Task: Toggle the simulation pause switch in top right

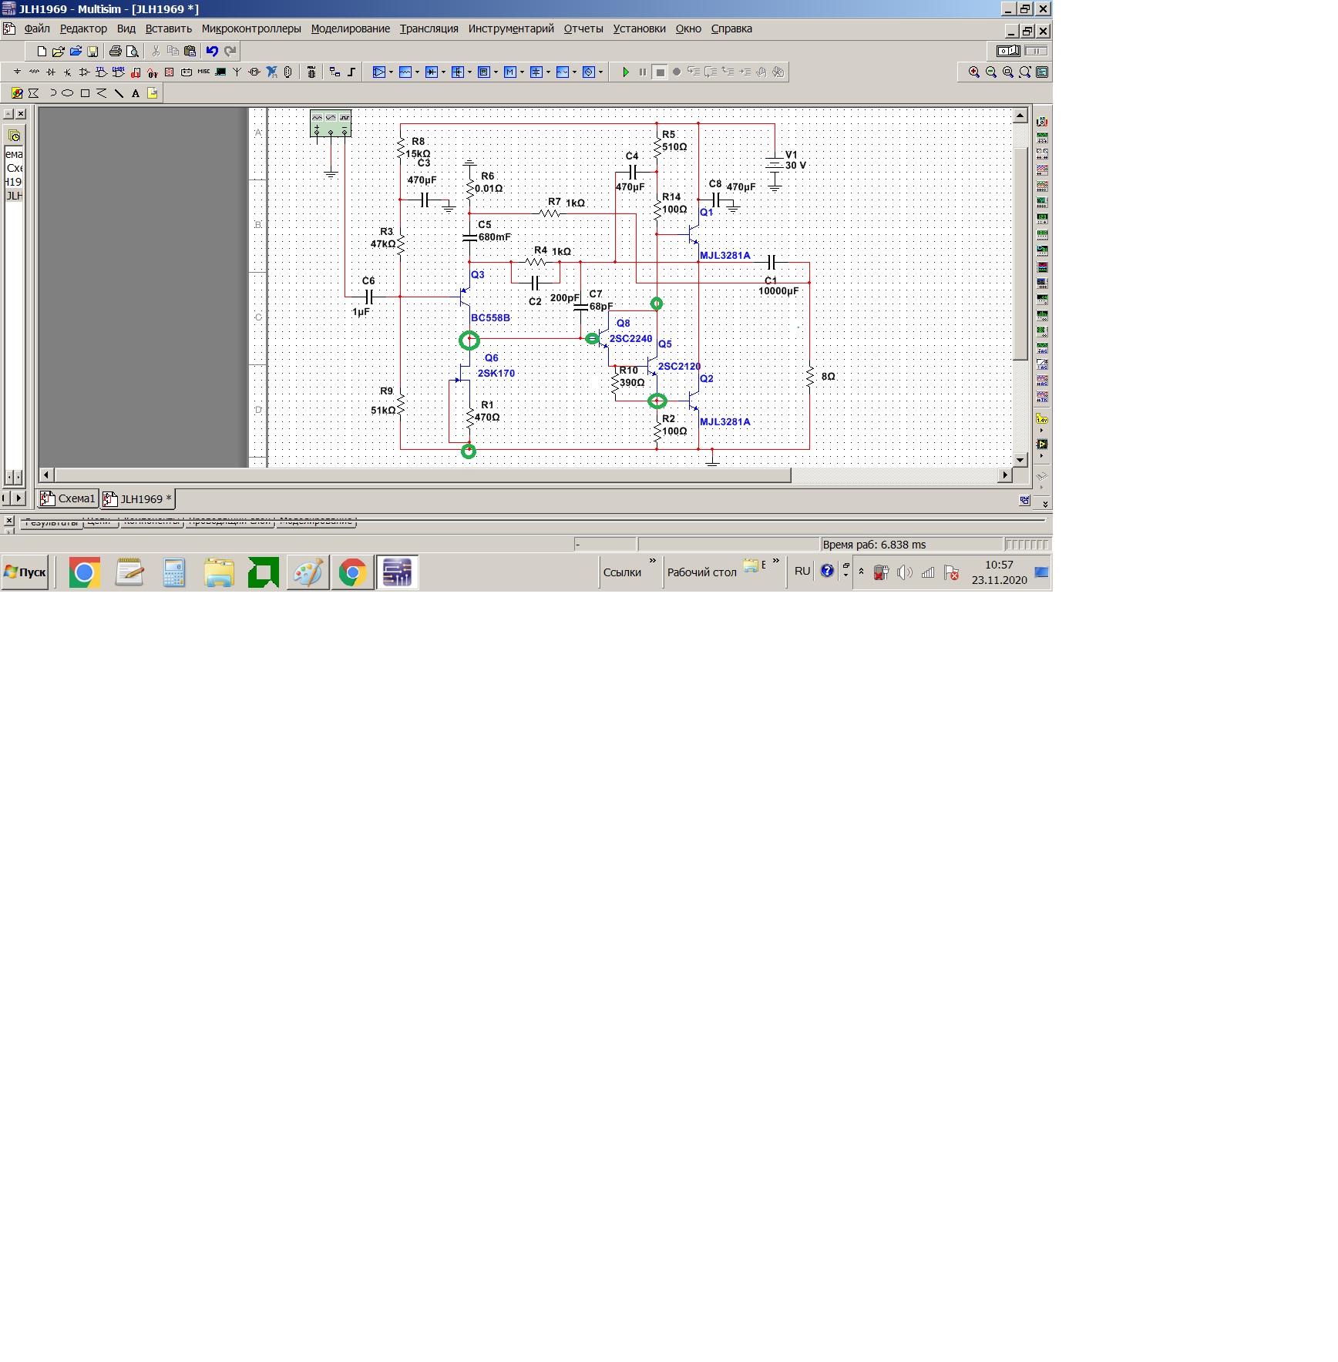Action: pyautogui.click(x=1036, y=51)
